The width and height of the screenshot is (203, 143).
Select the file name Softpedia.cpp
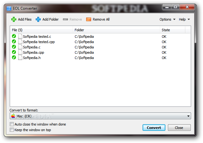tap(34, 52)
